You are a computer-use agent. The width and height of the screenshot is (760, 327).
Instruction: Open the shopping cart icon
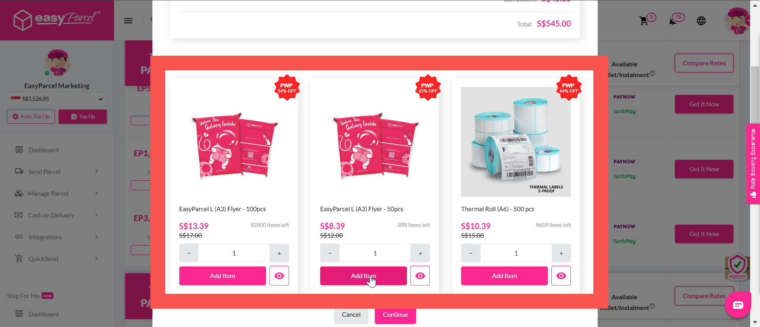[644, 21]
